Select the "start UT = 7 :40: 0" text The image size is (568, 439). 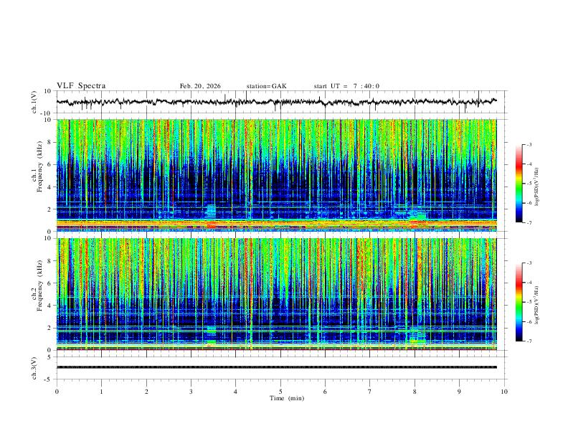pyautogui.click(x=346, y=86)
